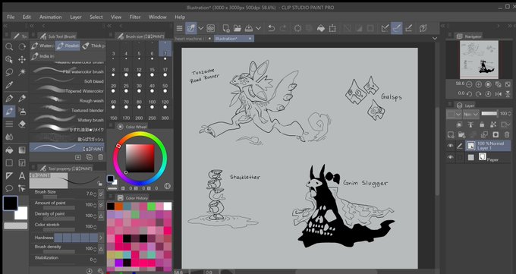Viewport: 516px width, 274px height.
Task: Toggle Clip to layer below icon
Action: [459, 124]
